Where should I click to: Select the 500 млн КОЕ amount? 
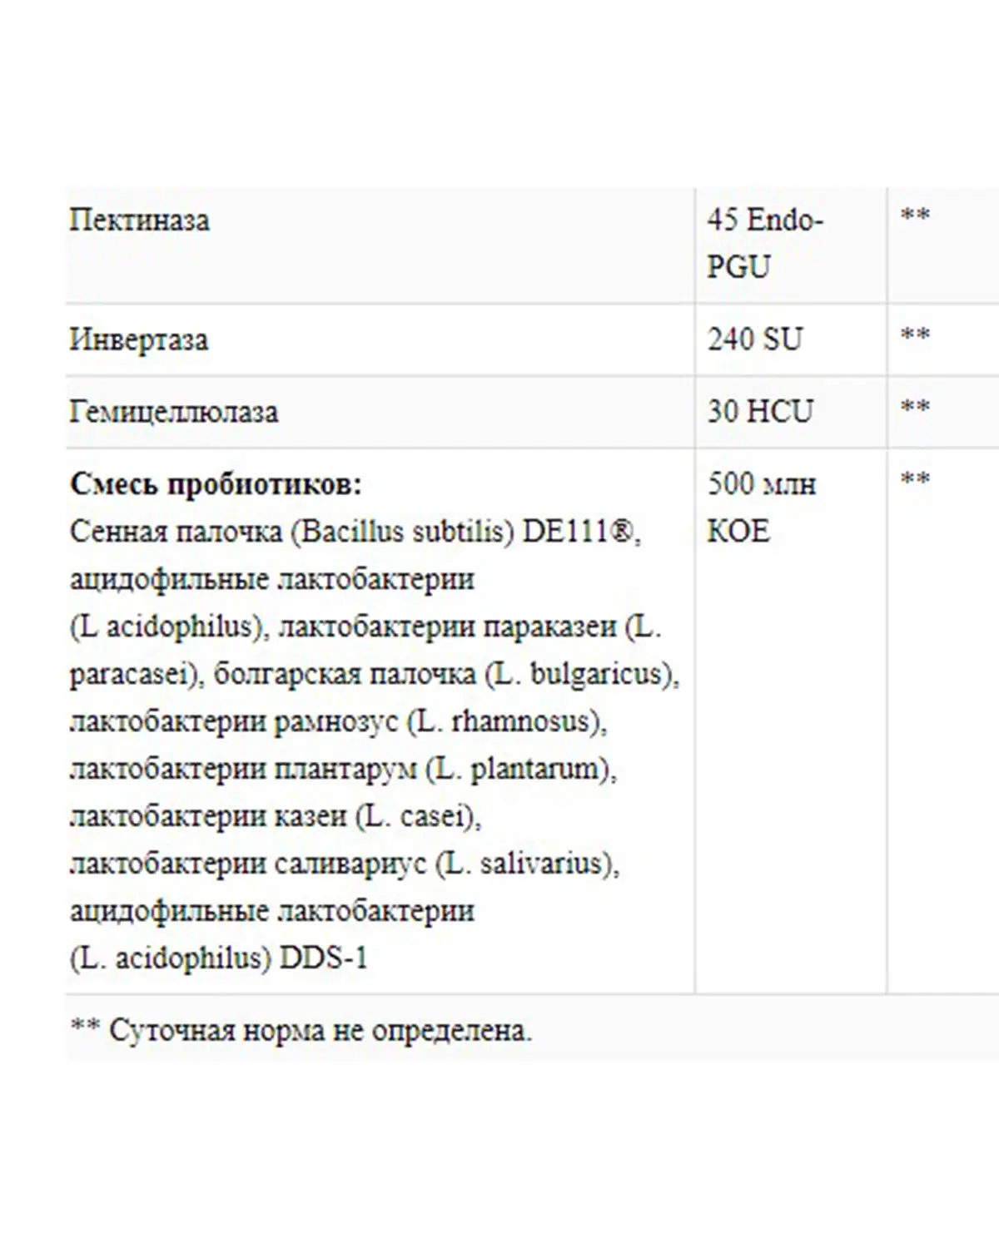pyautogui.click(x=762, y=507)
